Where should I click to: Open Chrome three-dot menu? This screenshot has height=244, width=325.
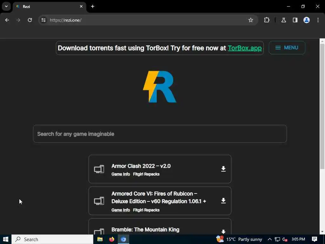click(x=318, y=20)
